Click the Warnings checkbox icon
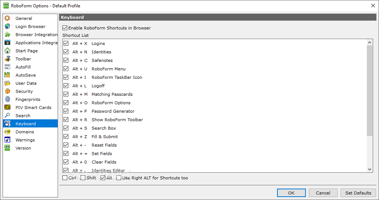This screenshot has height=200, width=379. click(7, 140)
